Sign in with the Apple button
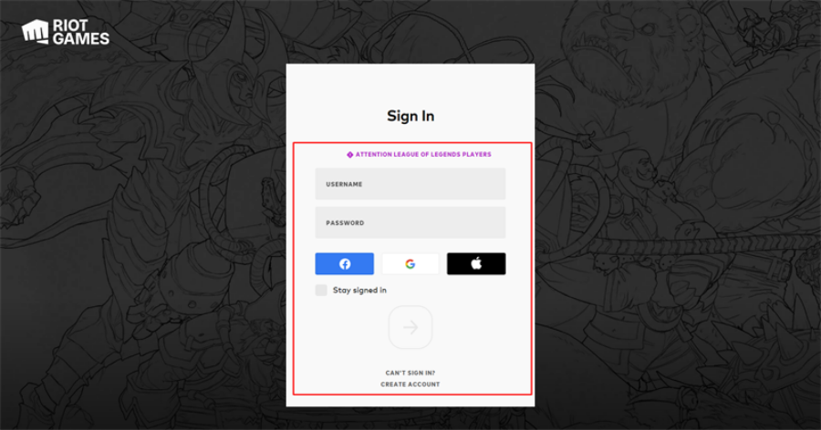 point(476,263)
